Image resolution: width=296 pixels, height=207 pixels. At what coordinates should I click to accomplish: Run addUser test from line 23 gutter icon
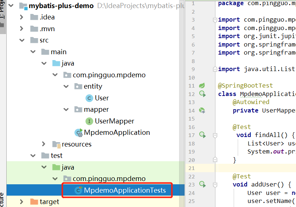point(202,185)
